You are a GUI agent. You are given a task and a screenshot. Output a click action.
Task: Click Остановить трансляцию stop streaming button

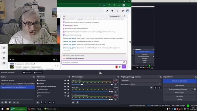point(179,81)
